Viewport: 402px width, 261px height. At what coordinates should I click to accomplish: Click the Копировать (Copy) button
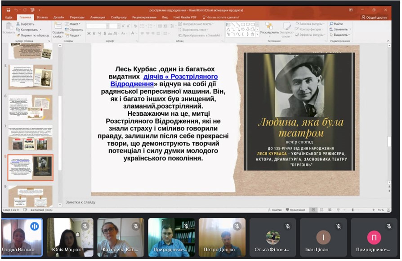pyautogui.click(x=27, y=30)
